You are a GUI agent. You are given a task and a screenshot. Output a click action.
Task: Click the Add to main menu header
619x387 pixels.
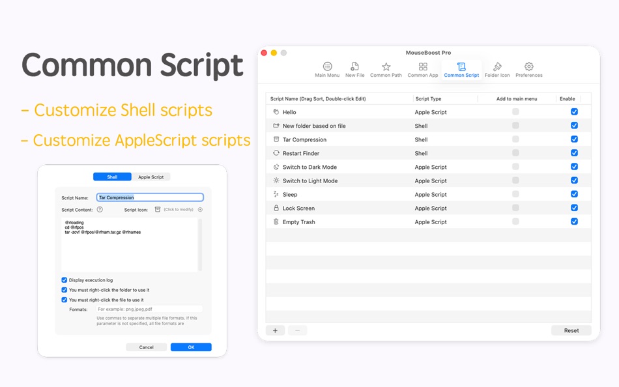click(x=516, y=99)
